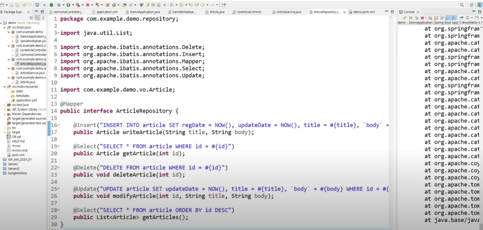483x230 pixels.
Task: Click the red Stop icon in main toolbar
Action: pyautogui.click(x=88, y=5)
